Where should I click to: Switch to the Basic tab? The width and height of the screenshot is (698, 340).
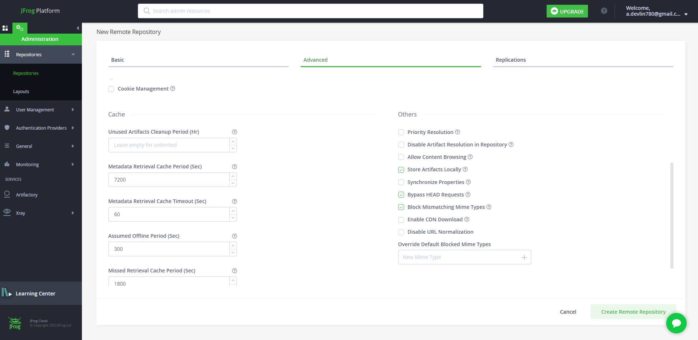point(118,60)
